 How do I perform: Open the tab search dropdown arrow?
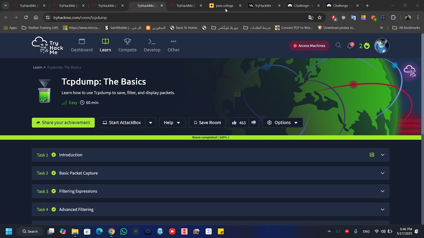pyautogui.click(x=5, y=6)
